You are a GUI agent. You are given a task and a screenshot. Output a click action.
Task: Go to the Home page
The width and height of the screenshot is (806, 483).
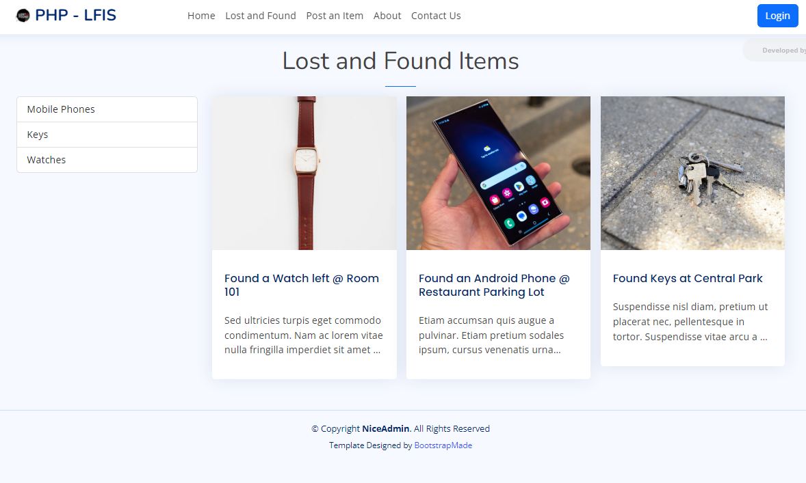(201, 16)
